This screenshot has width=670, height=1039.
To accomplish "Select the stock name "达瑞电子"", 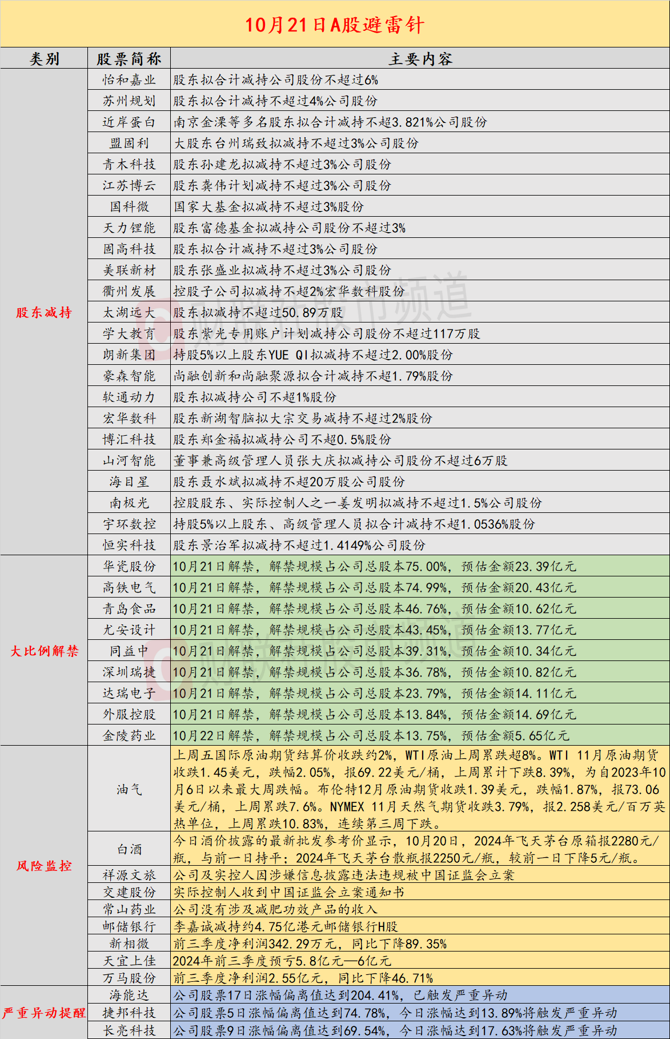I will (129, 694).
